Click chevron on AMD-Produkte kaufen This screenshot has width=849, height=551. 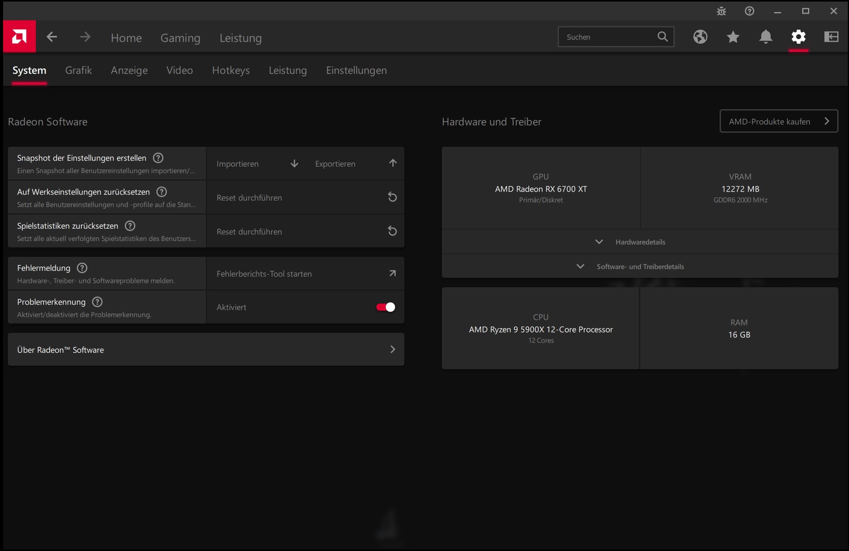click(x=827, y=121)
